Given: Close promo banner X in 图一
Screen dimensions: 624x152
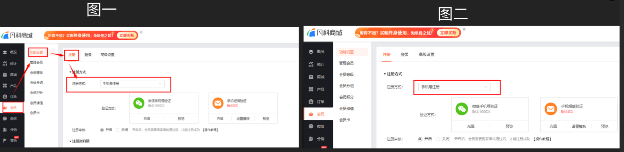Looking at the screenshot, I should [x=141, y=32].
